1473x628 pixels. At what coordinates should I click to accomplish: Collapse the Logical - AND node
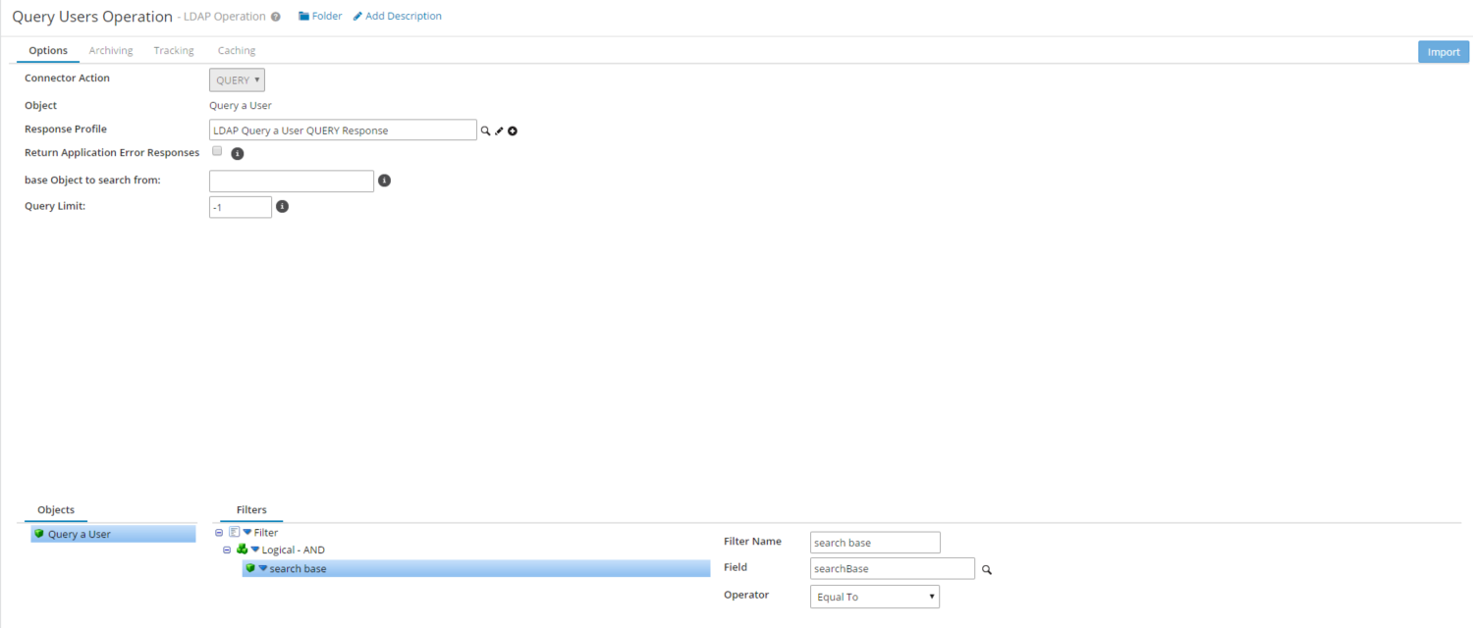pyautogui.click(x=227, y=549)
